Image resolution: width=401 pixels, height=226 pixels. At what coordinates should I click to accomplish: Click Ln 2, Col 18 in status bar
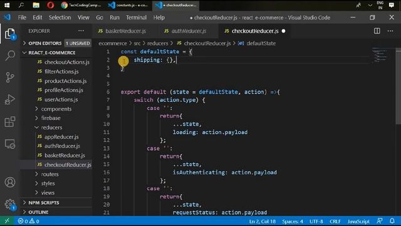(x=262, y=221)
